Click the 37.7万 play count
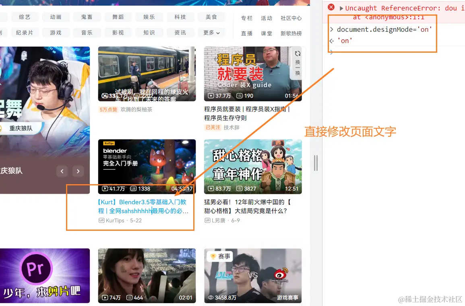Viewport: 465px width, 306px height. [219, 96]
